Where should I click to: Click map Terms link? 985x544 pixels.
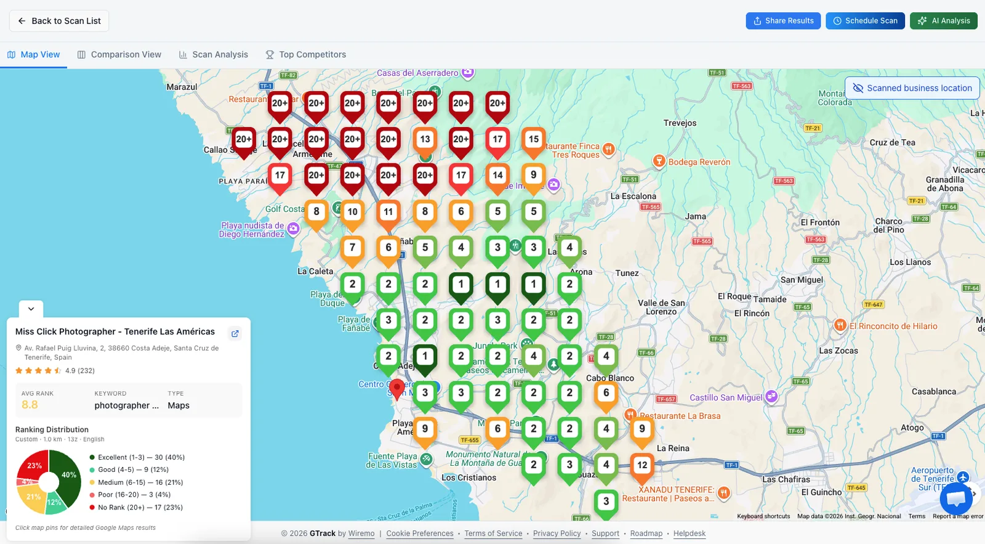pyautogui.click(x=917, y=516)
